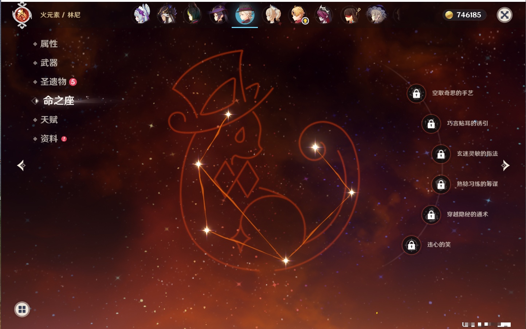Close the character screen with X button
The width and height of the screenshot is (526, 329).
(x=505, y=15)
